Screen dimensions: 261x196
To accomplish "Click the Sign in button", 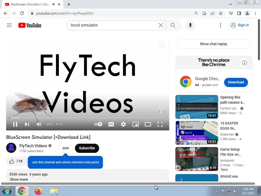I will [x=240, y=25].
